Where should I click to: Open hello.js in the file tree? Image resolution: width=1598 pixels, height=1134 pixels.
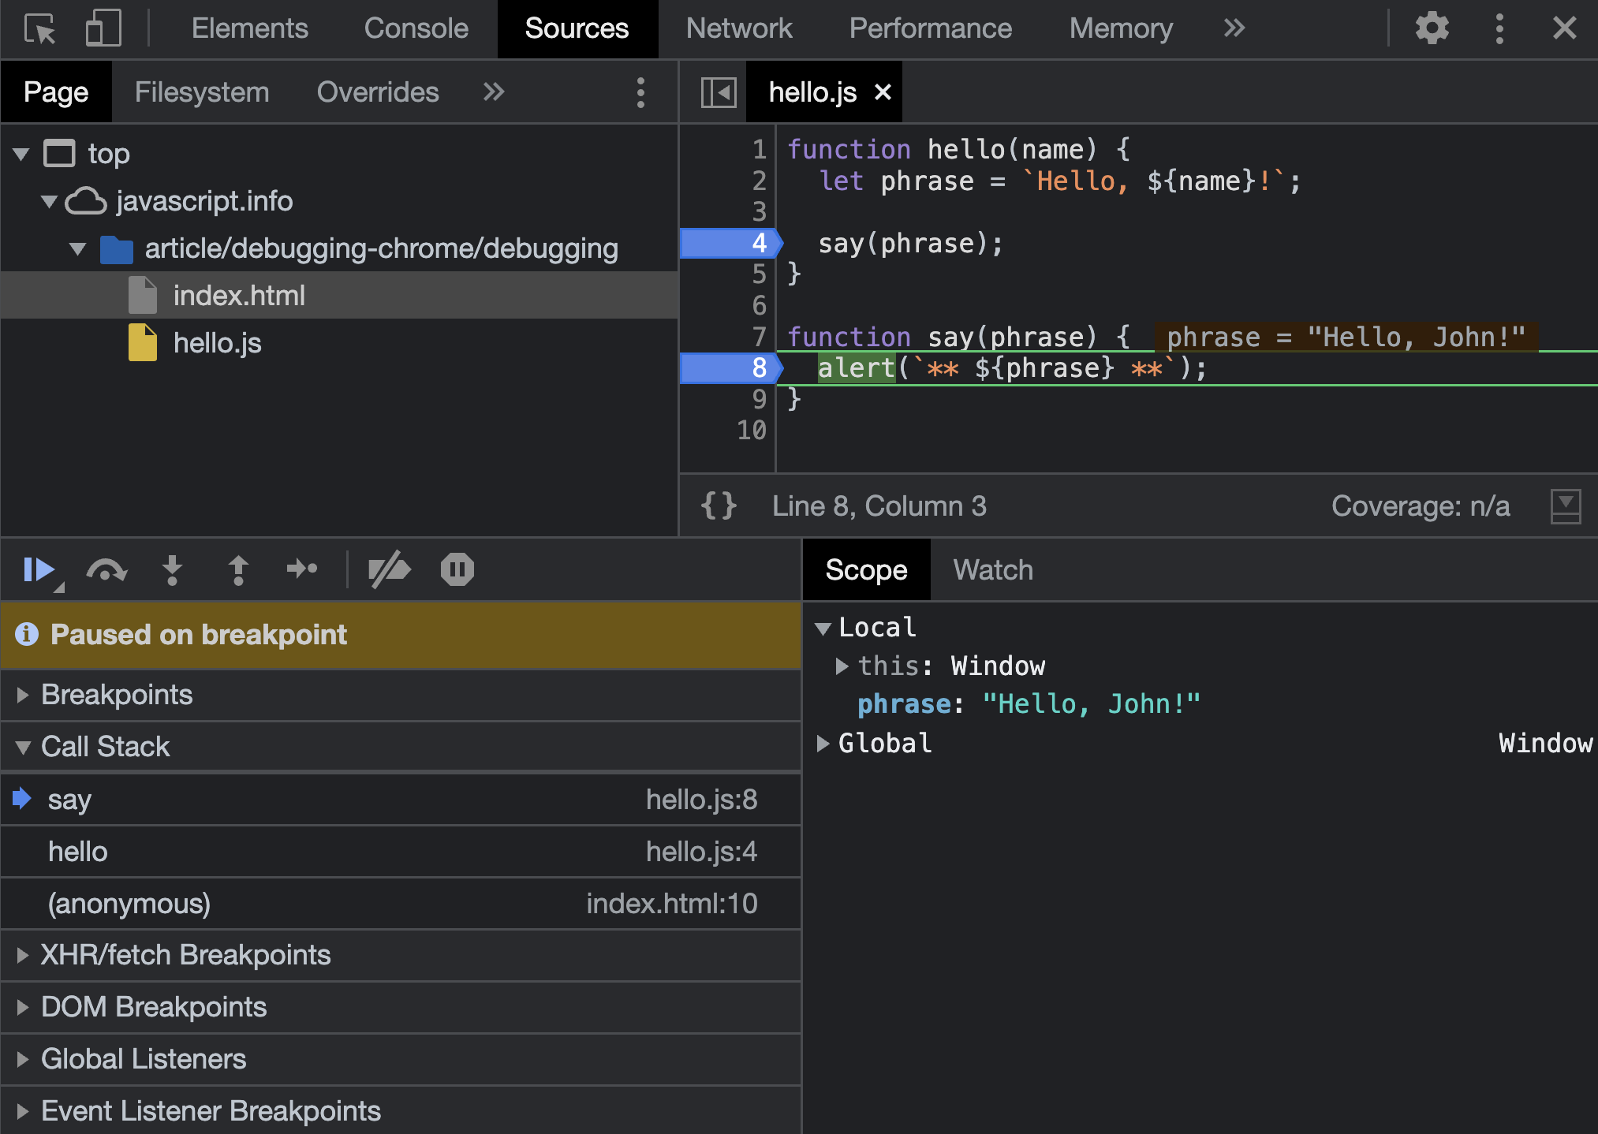(217, 343)
